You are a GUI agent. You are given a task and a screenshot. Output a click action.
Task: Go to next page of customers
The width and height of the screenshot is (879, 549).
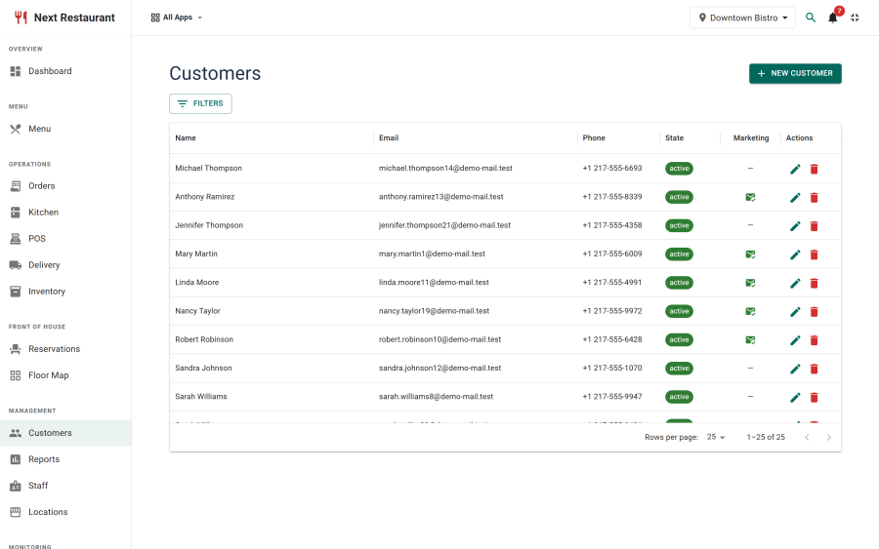(828, 437)
